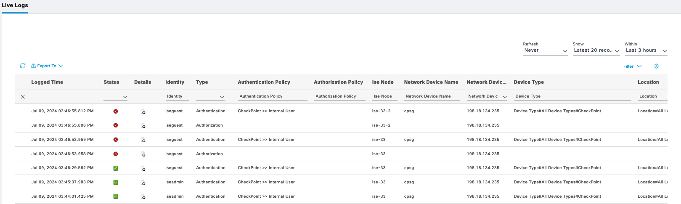
Task: Expand the Refresh interval dropdown
Action: pyautogui.click(x=545, y=50)
